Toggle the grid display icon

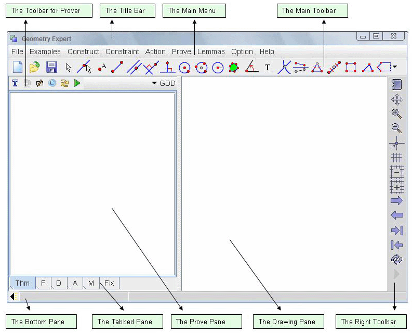click(x=396, y=157)
